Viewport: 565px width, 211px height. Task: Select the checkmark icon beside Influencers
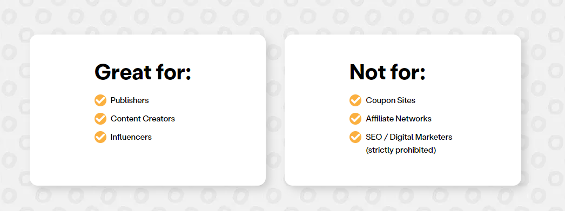pos(100,137)
